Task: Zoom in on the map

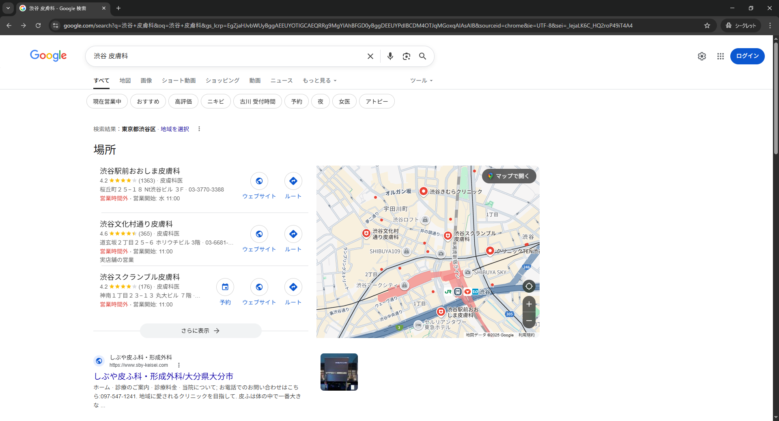Action: click(529, 304)
